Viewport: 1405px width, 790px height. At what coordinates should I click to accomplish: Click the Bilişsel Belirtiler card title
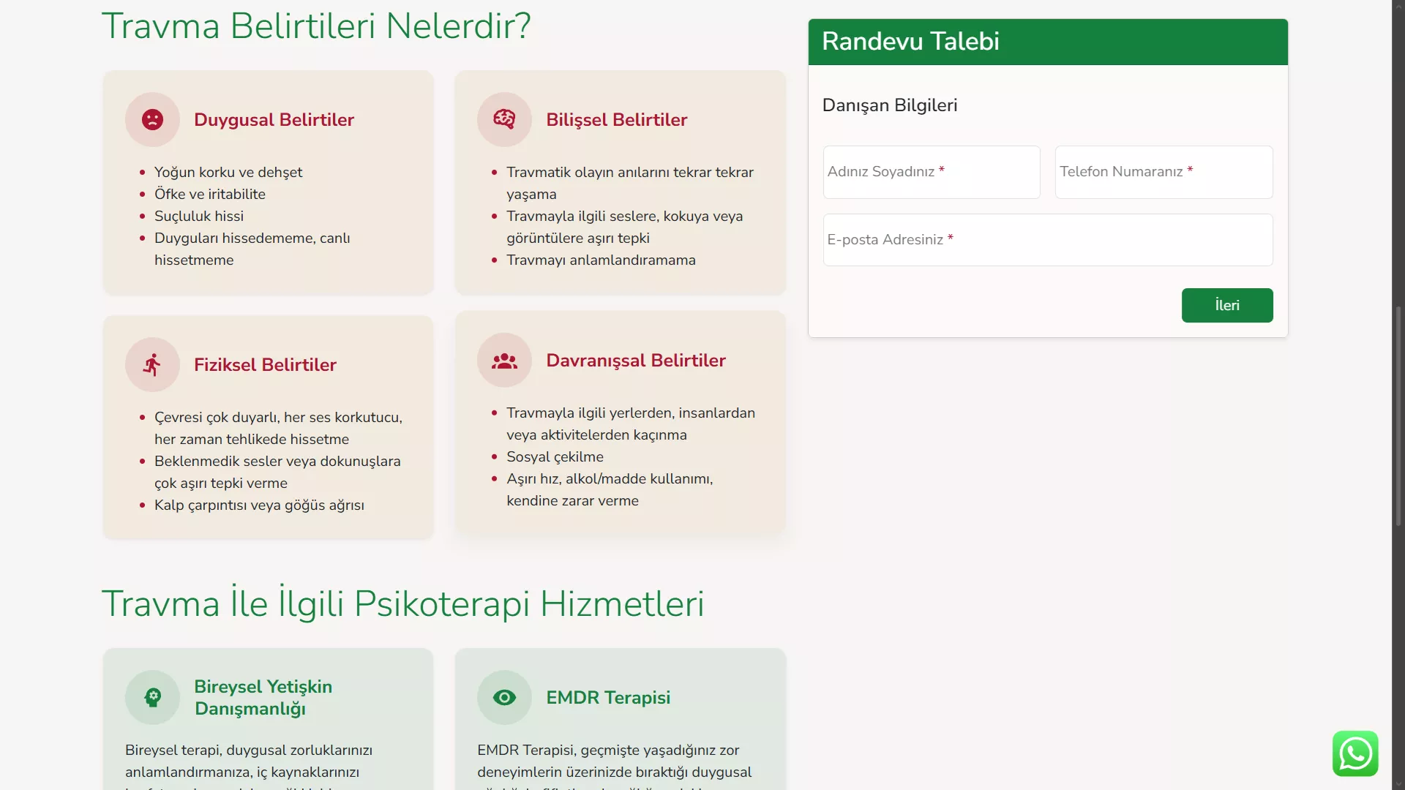point(616,119)
